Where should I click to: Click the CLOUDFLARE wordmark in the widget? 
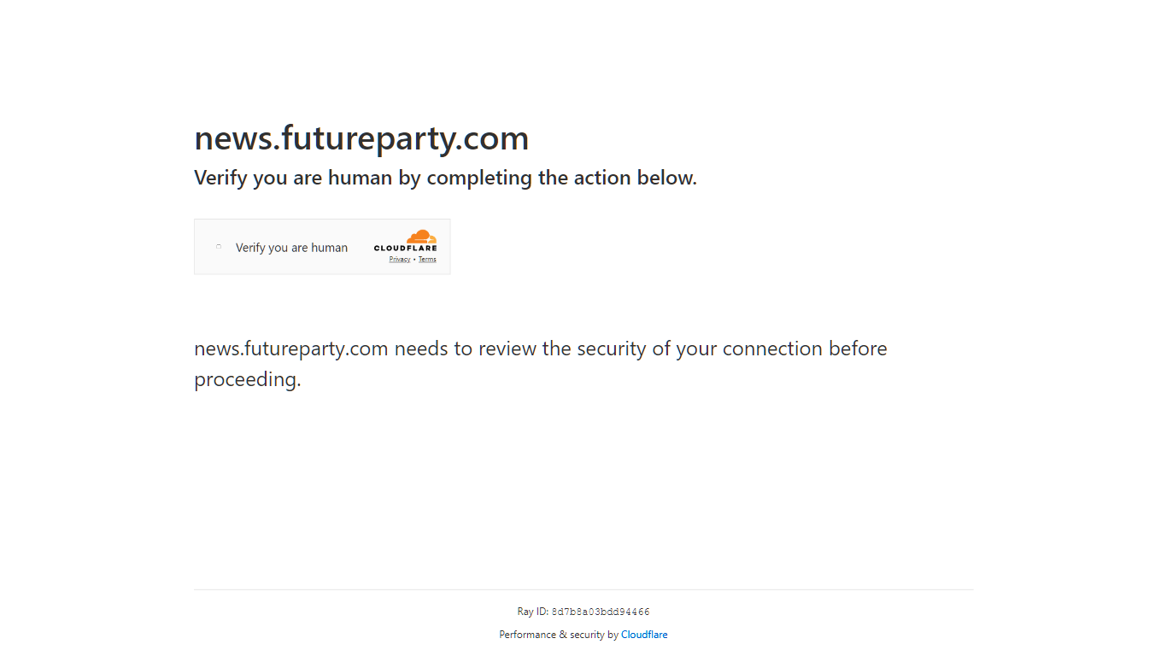(x=405, y=249)
